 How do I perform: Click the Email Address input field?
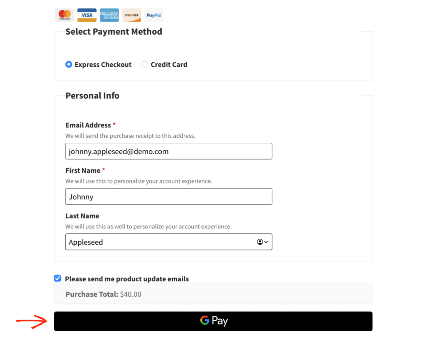(x=168, y=151)
